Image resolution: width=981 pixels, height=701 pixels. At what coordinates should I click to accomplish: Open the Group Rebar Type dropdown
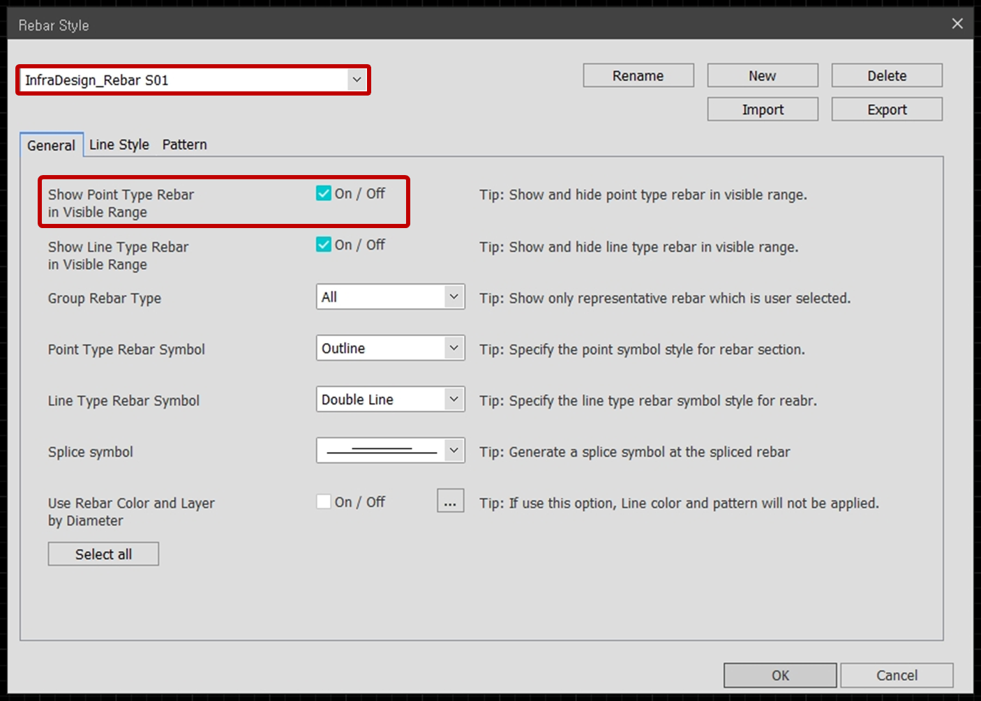(452, 296)
